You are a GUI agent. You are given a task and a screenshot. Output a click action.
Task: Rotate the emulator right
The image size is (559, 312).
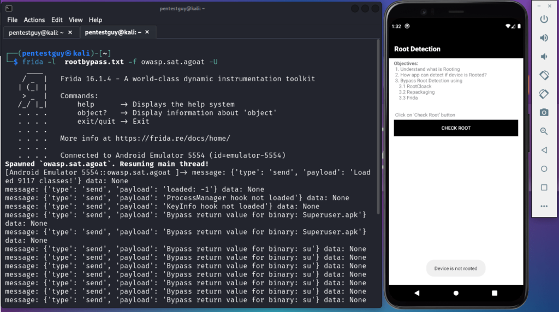[x=544, y=94]
